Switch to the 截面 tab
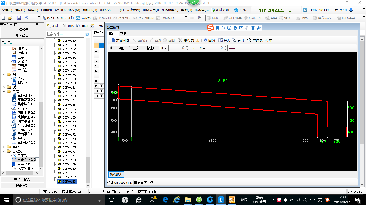 click(112, 33)
